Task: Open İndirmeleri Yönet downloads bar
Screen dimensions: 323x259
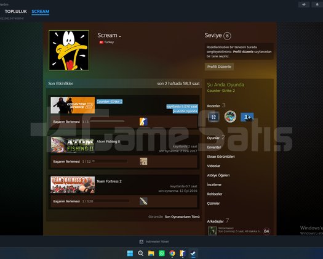Action: coord(154,242)
